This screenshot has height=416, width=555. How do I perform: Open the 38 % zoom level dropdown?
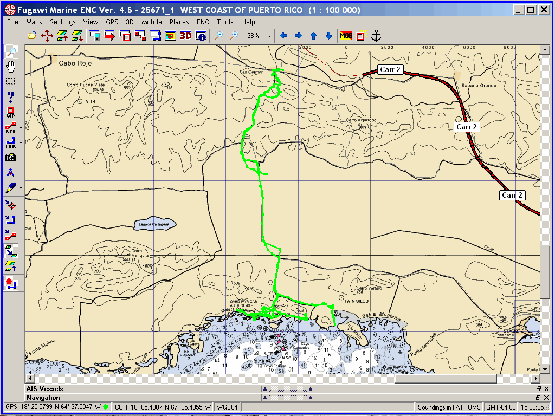tap(270, 36)
